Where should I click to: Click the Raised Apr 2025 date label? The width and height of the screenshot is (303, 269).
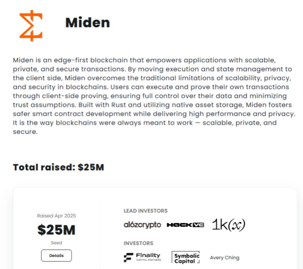pos(56,216)
